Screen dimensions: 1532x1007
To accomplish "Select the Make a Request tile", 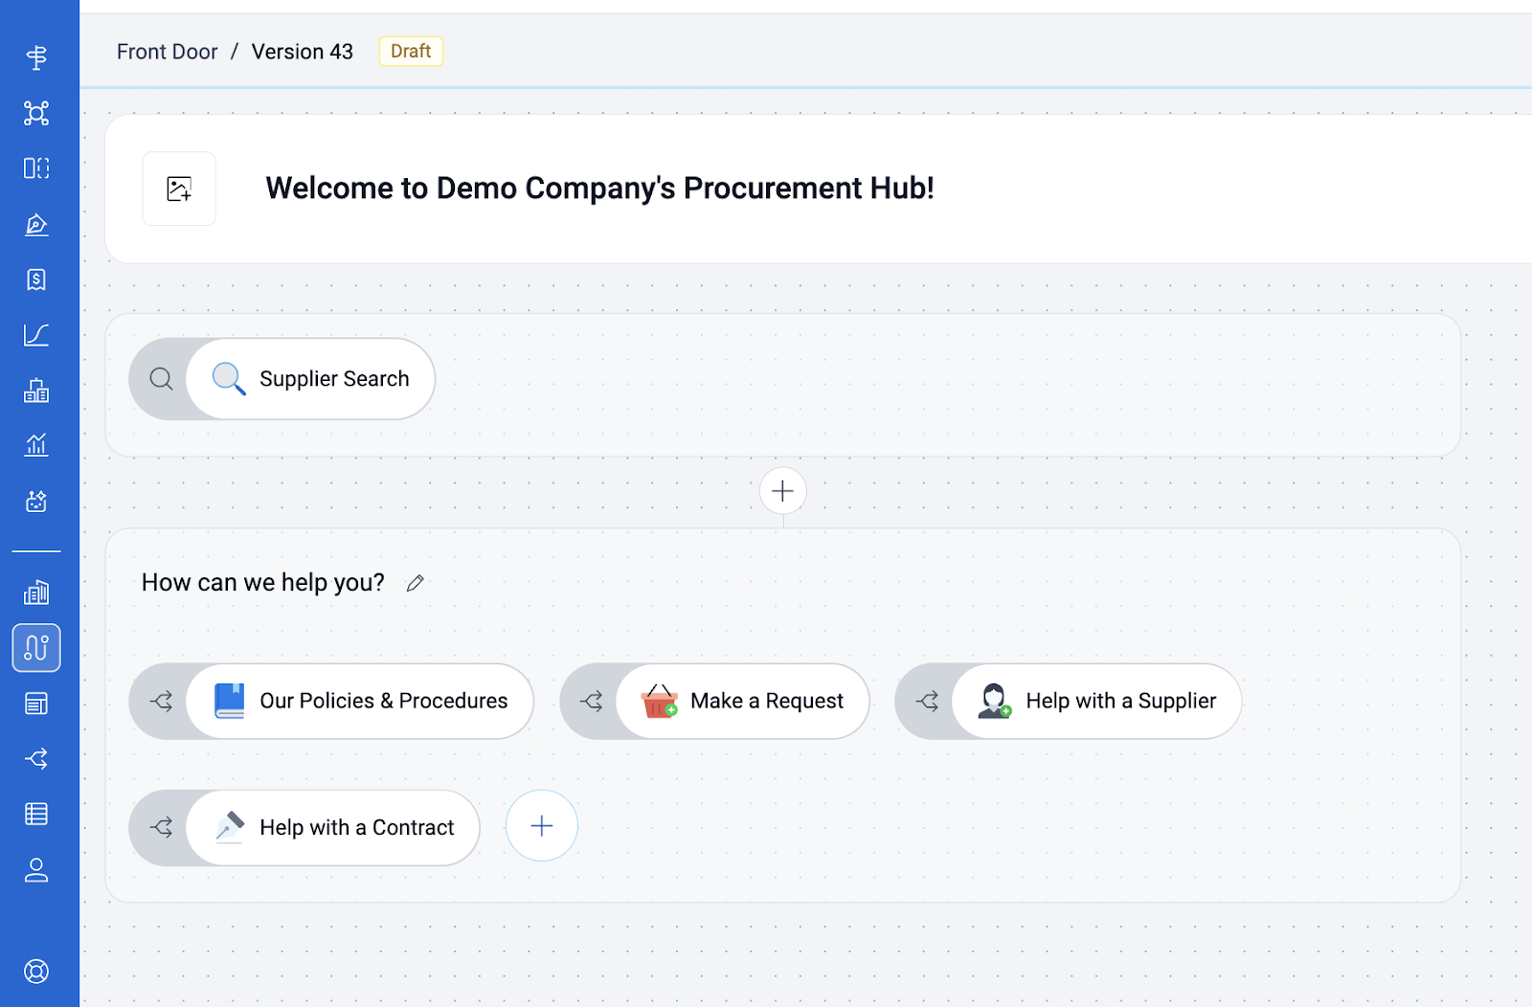I will (743, 702).
